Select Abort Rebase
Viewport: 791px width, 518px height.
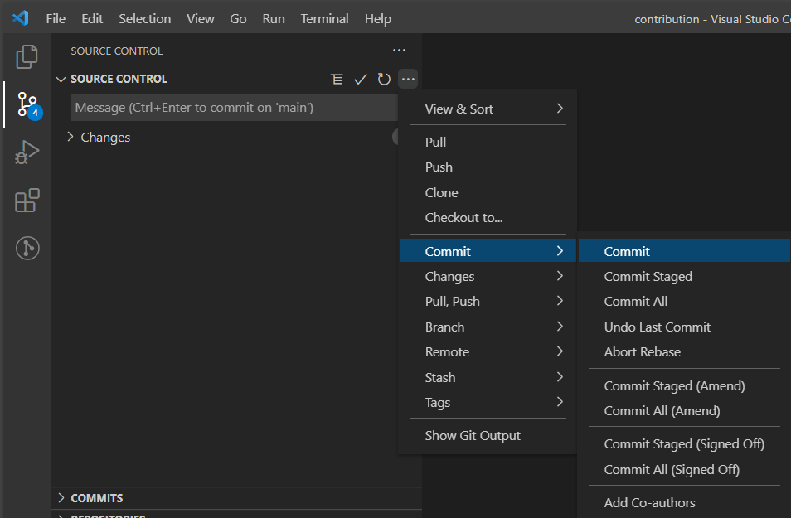[685, 351]
